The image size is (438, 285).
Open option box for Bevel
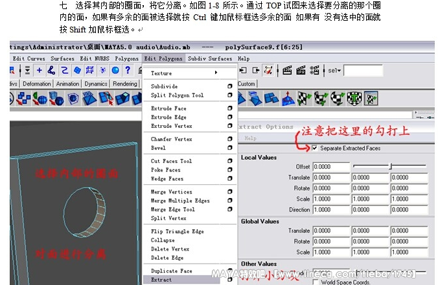tap(229, 147)
